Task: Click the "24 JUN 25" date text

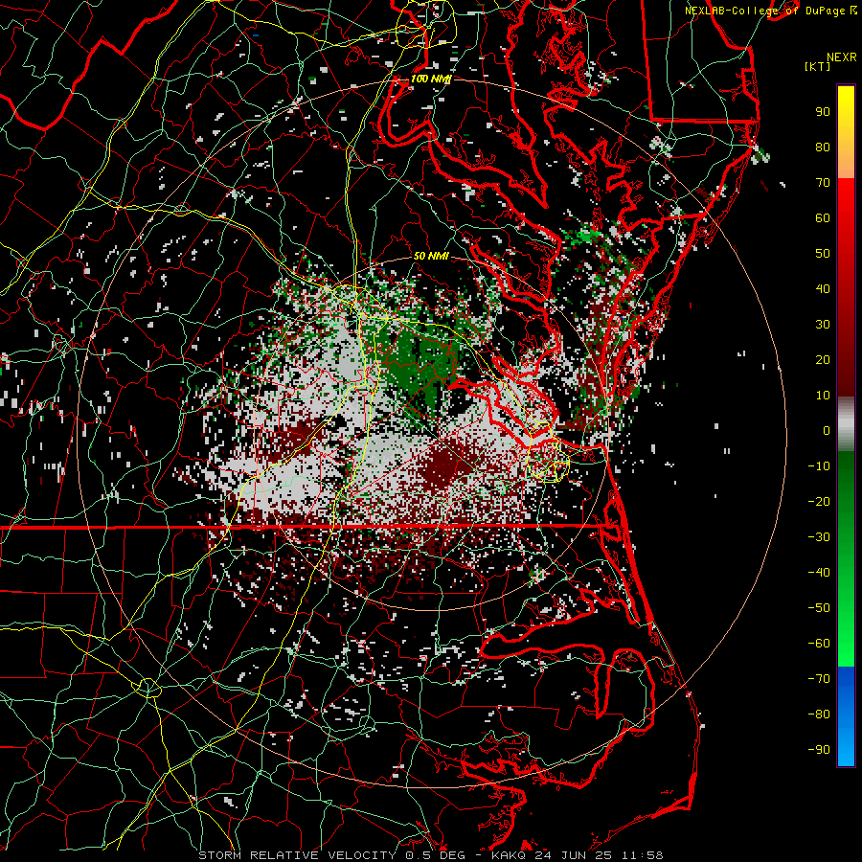Action: click(x=574, y=855)
